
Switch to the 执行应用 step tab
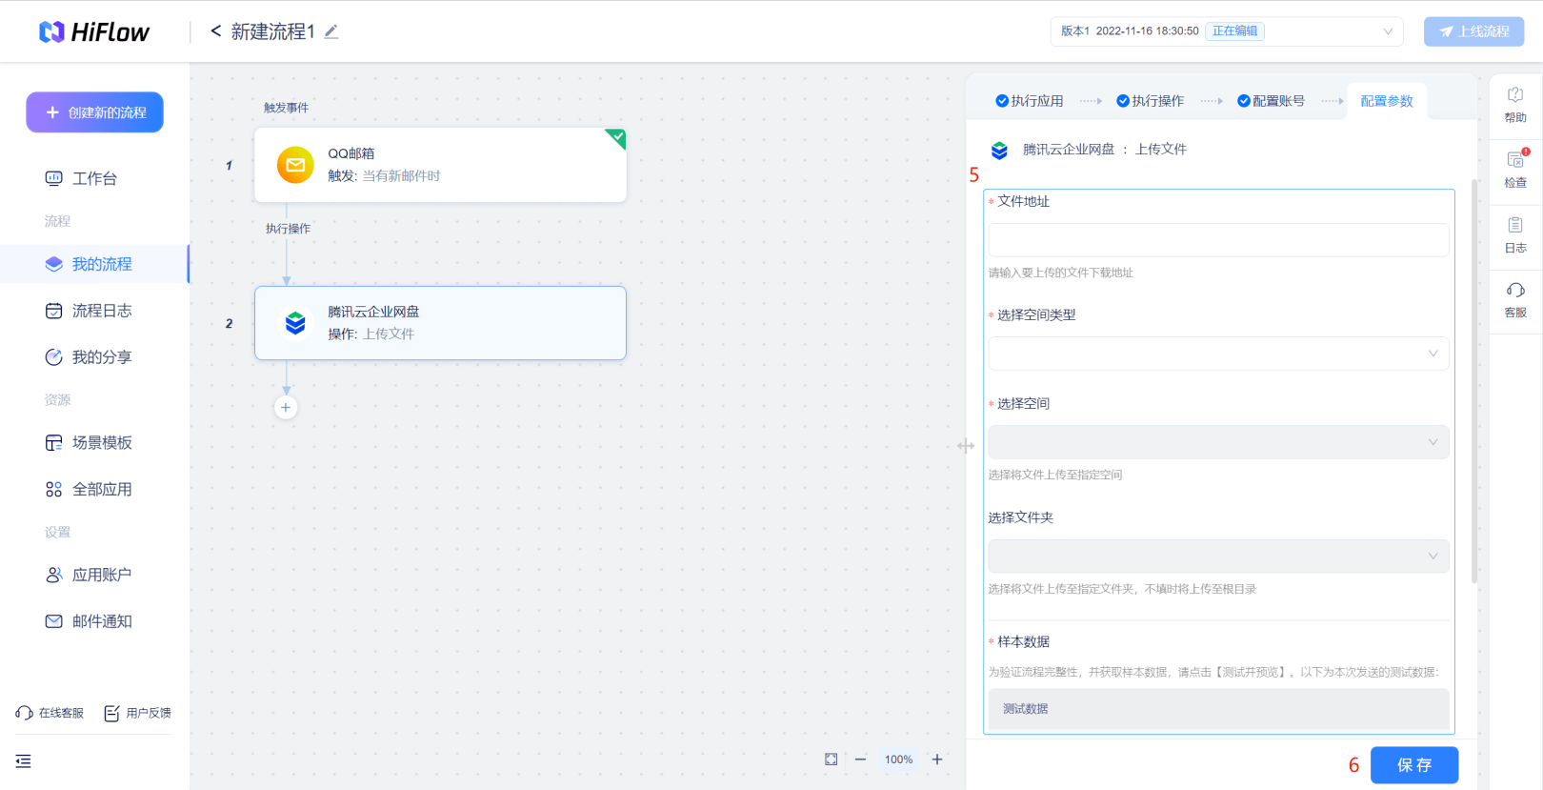[x=1030, y=101]
